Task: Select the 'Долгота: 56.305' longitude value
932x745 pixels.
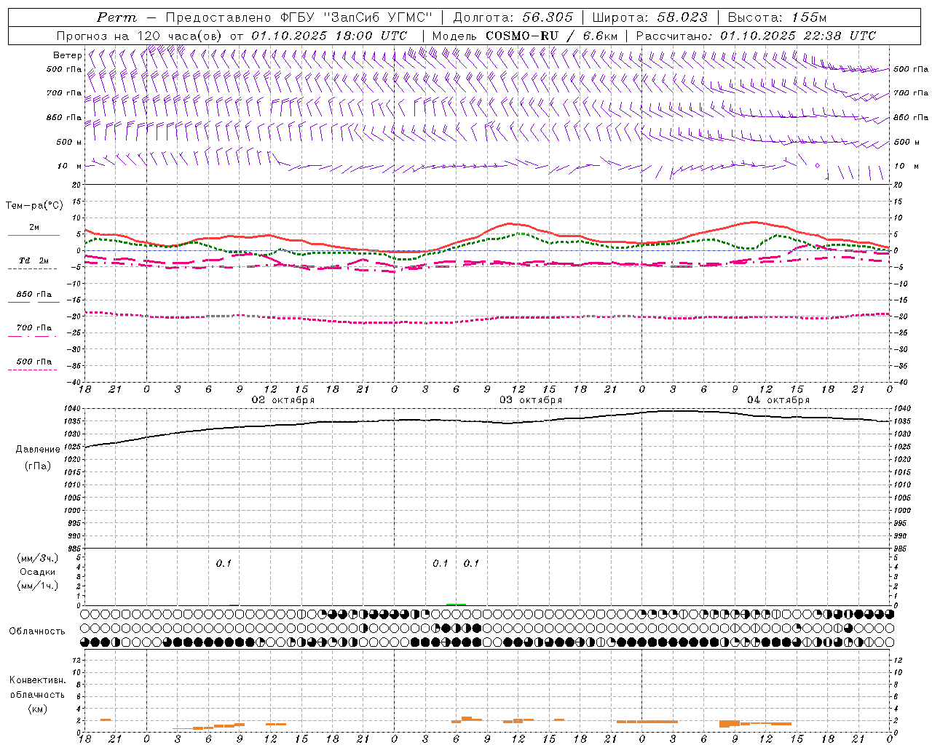Action: click(x=513, y=17)
